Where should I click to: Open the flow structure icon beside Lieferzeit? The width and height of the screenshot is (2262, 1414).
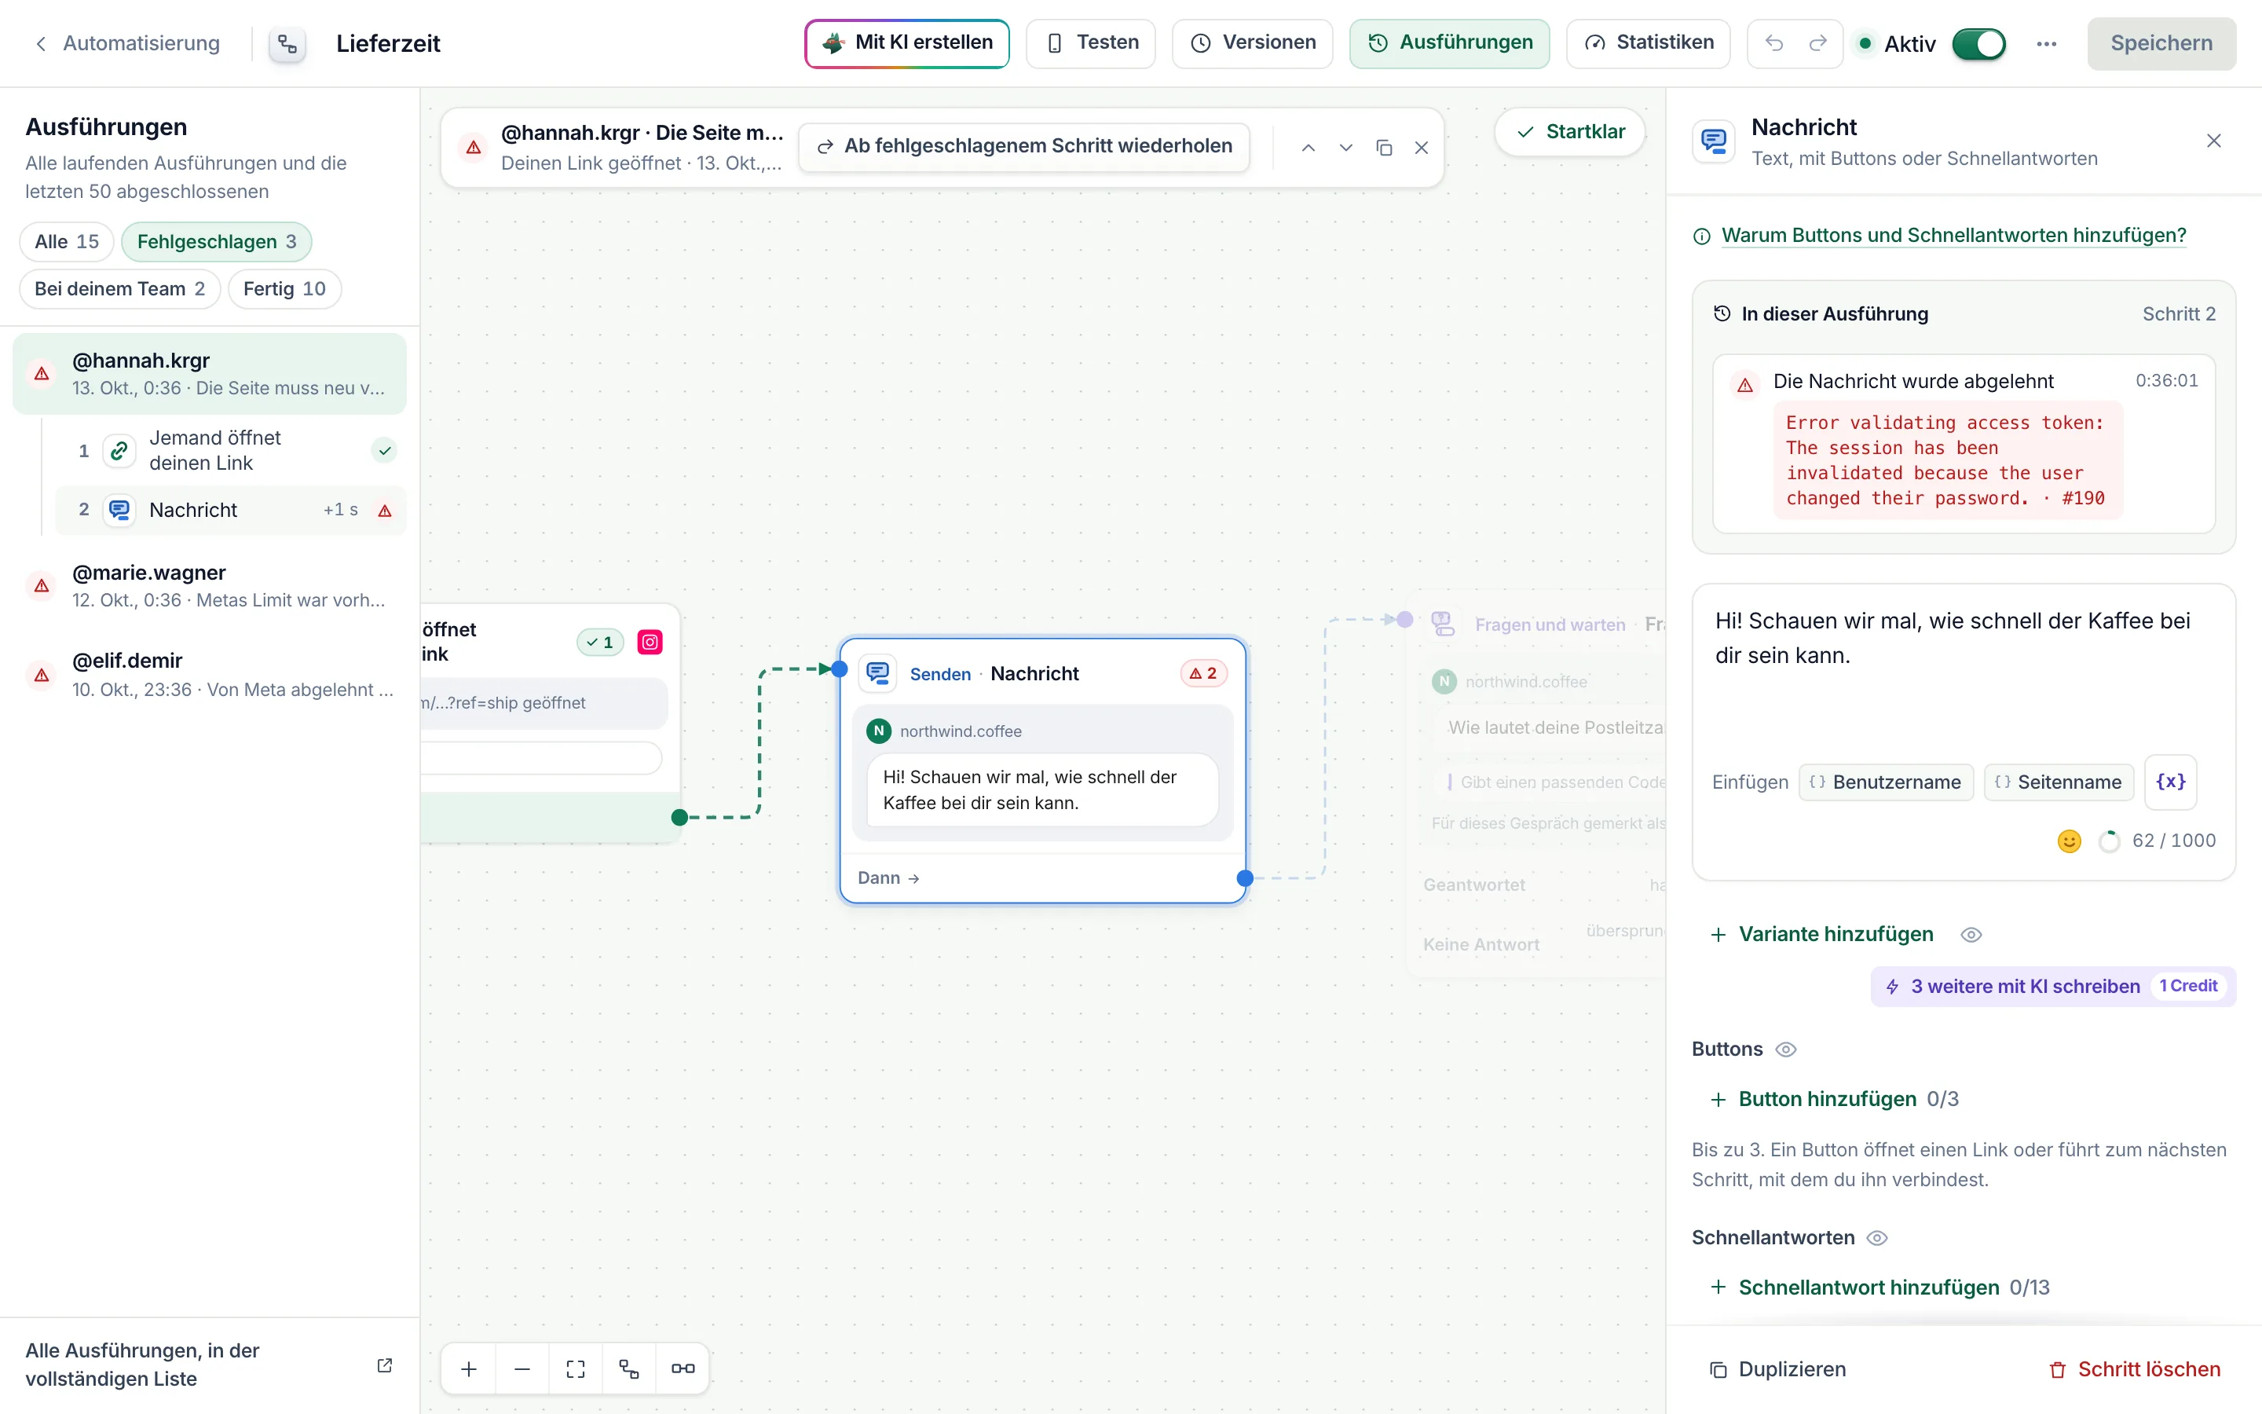pyautogui.click(x=287, y=44)
